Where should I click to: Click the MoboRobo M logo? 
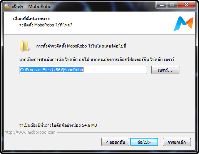click(184, 23)
